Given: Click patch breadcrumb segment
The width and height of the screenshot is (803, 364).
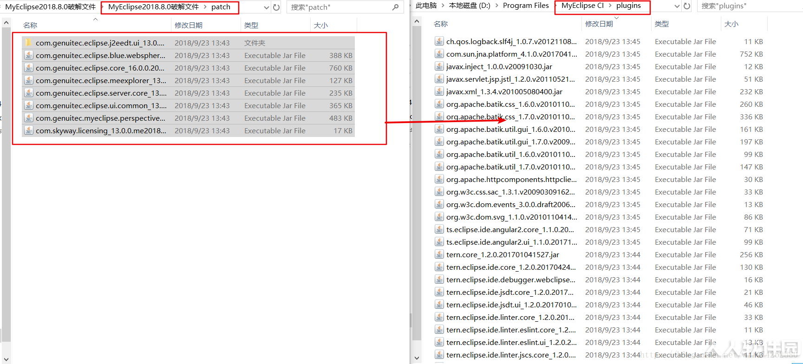Looking at the screenshot, I should point(221,7).
